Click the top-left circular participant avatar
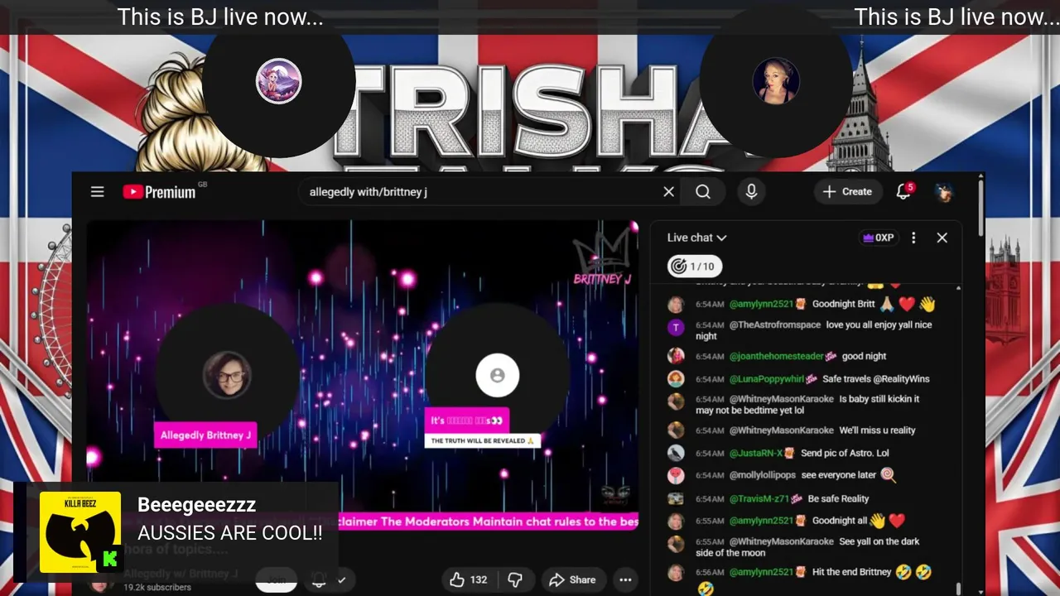The height and width of the screenshot is (596, 1060). [278, 81]
